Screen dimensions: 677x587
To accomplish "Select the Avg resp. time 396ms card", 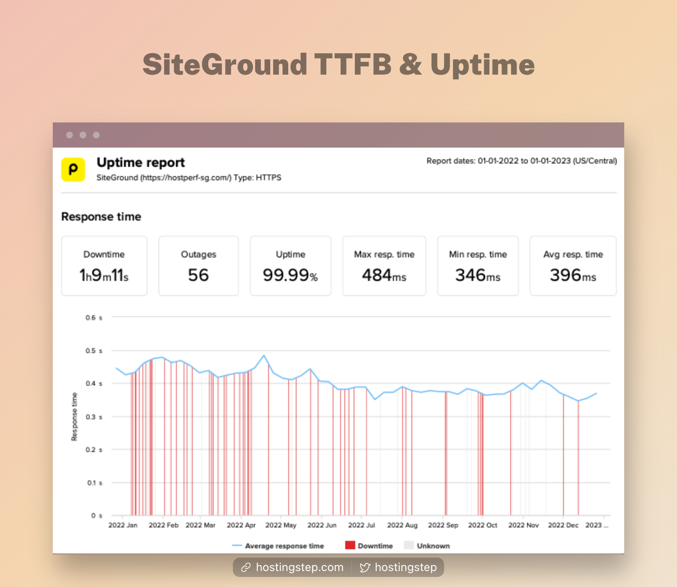I will coord(573,266).
